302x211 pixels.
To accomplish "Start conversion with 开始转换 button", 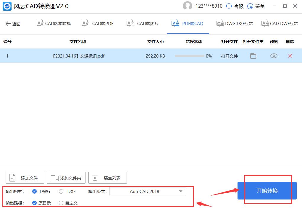I will [267, 191].
